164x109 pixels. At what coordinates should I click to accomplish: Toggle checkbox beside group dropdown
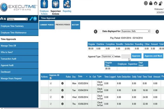pyautogui.click(x=5, y=19)
